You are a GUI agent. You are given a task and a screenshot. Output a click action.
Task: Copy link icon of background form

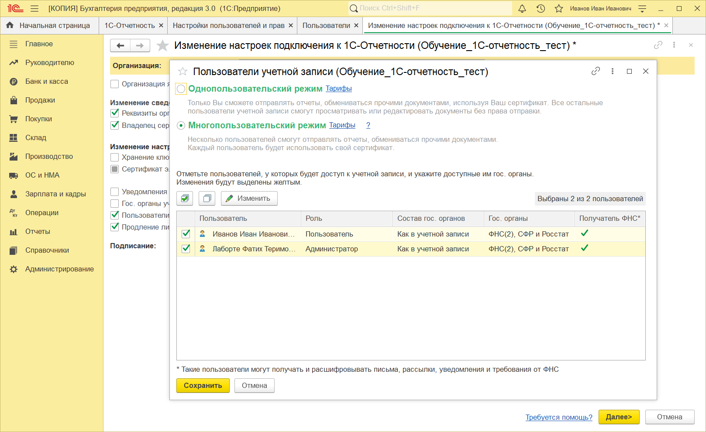pos(658,45)
